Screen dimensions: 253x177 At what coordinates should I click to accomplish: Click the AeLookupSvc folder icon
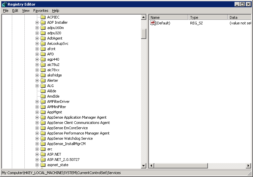[43, 44]
